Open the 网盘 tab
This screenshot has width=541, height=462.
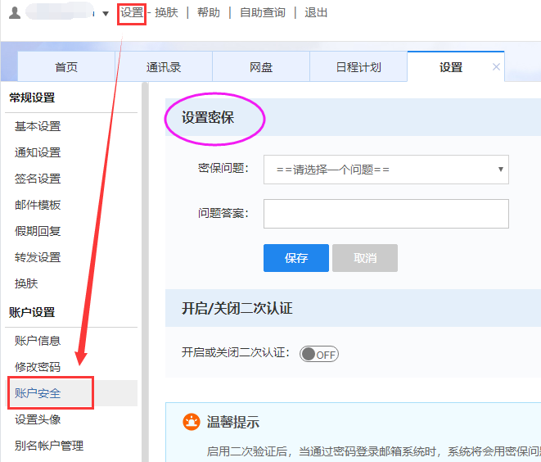261,67
